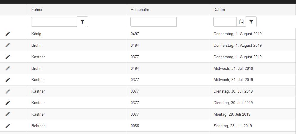Screen dimensions: 296x134
Task: Edit Kastner entry dated Montag, 29. Juli
Action: [x=7, y=114]
